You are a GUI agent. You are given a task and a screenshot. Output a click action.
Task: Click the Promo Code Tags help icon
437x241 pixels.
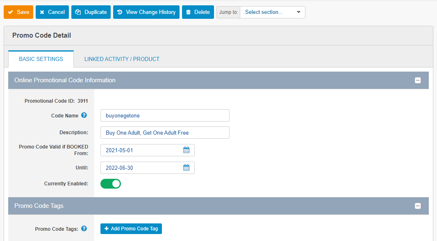(84, 228)
